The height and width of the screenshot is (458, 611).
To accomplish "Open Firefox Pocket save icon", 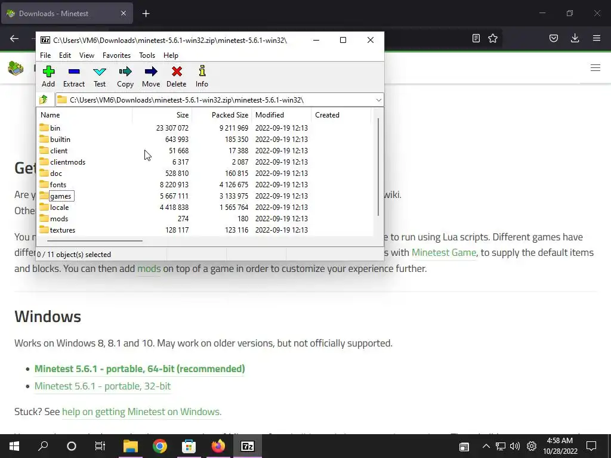I will 554,38.
